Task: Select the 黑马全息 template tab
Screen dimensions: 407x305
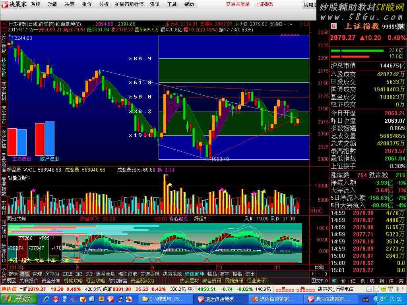Action: 105,274
